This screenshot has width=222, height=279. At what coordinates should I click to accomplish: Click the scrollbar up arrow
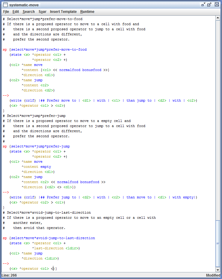[x=218, y=18]
